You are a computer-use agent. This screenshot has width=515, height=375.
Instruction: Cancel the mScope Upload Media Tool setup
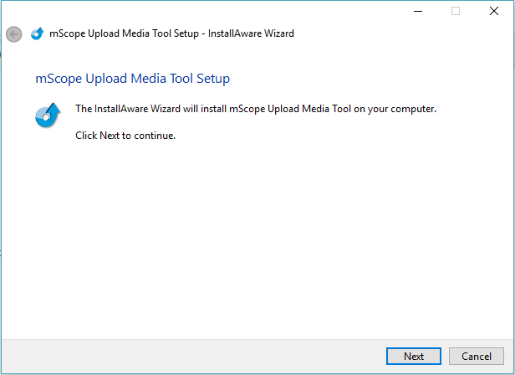tap(477, 356)
